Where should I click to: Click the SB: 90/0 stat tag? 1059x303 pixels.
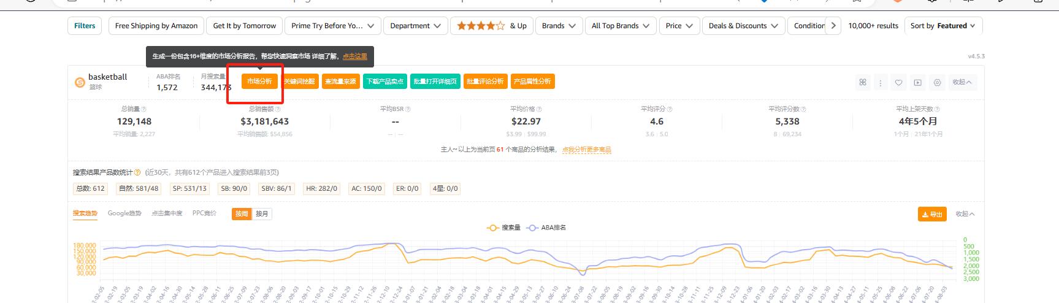tap(234, 189)
